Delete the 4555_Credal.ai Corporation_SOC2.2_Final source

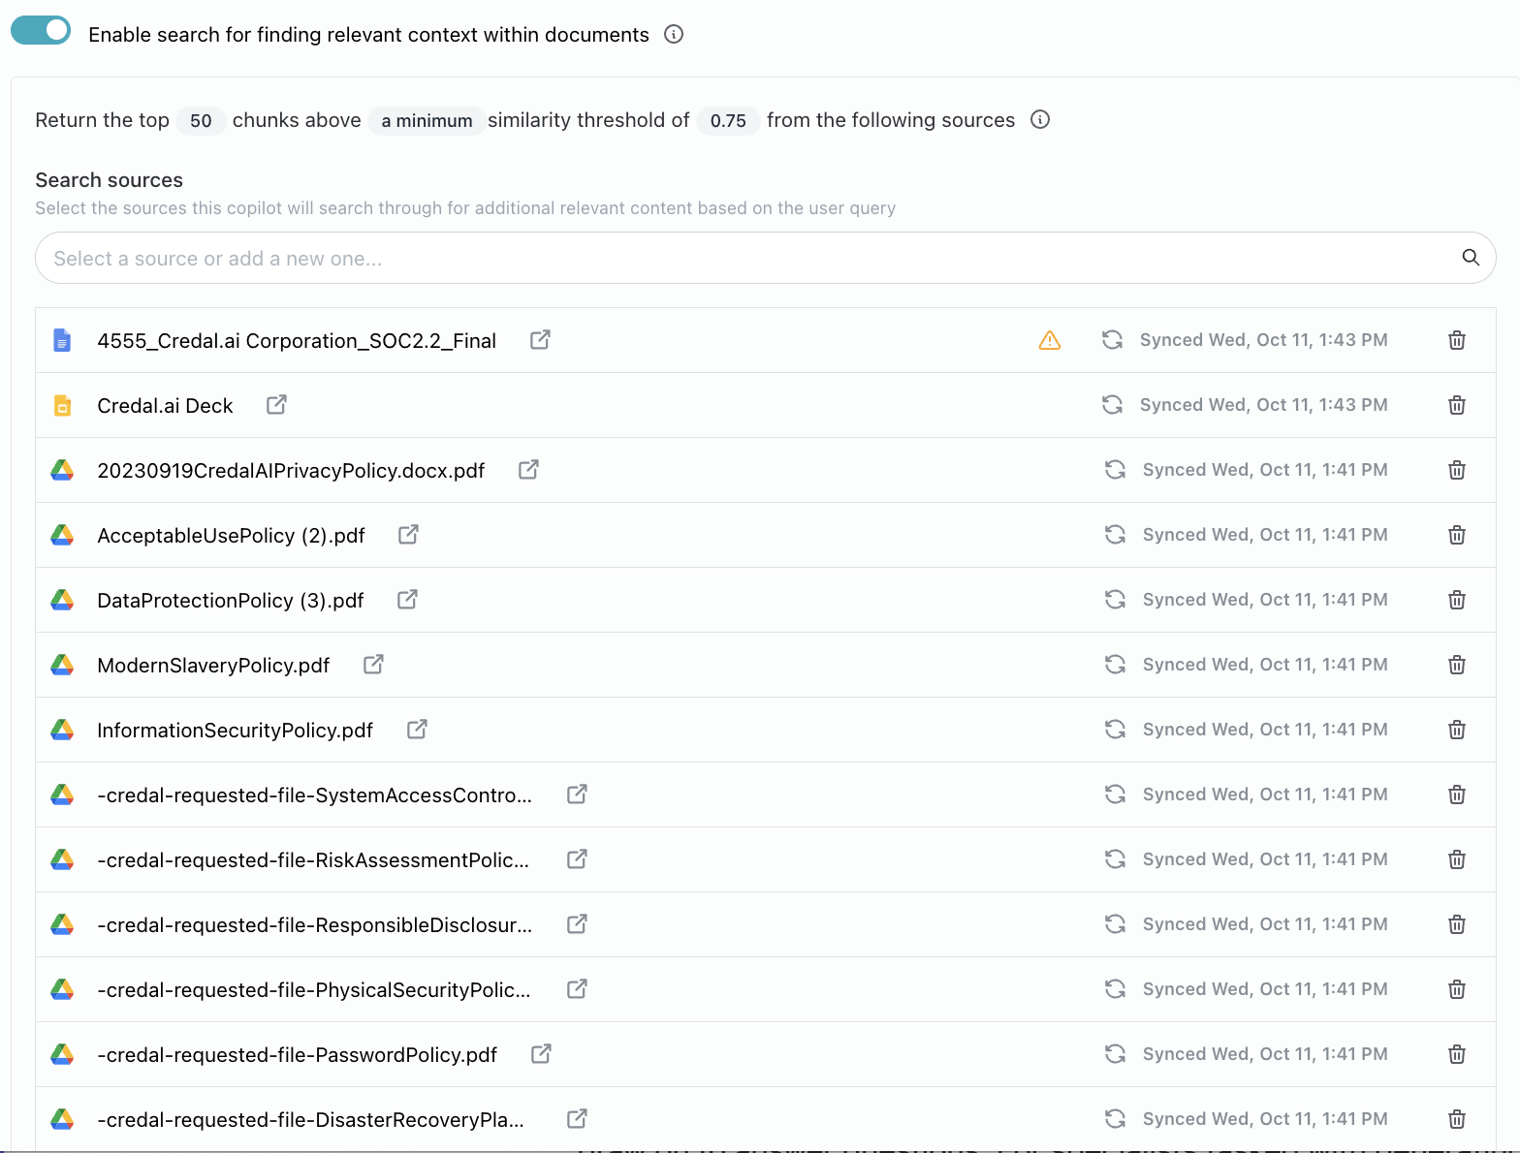click(1457, 340)
